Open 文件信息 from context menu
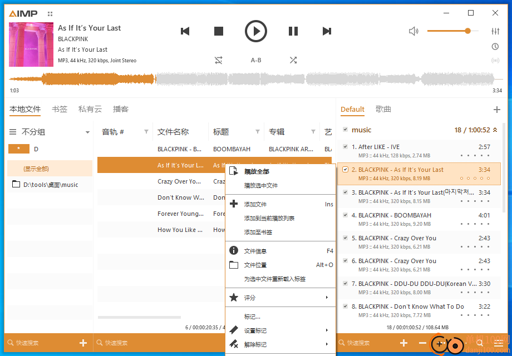This screenshot has width=512, height=356. point(280,251)
